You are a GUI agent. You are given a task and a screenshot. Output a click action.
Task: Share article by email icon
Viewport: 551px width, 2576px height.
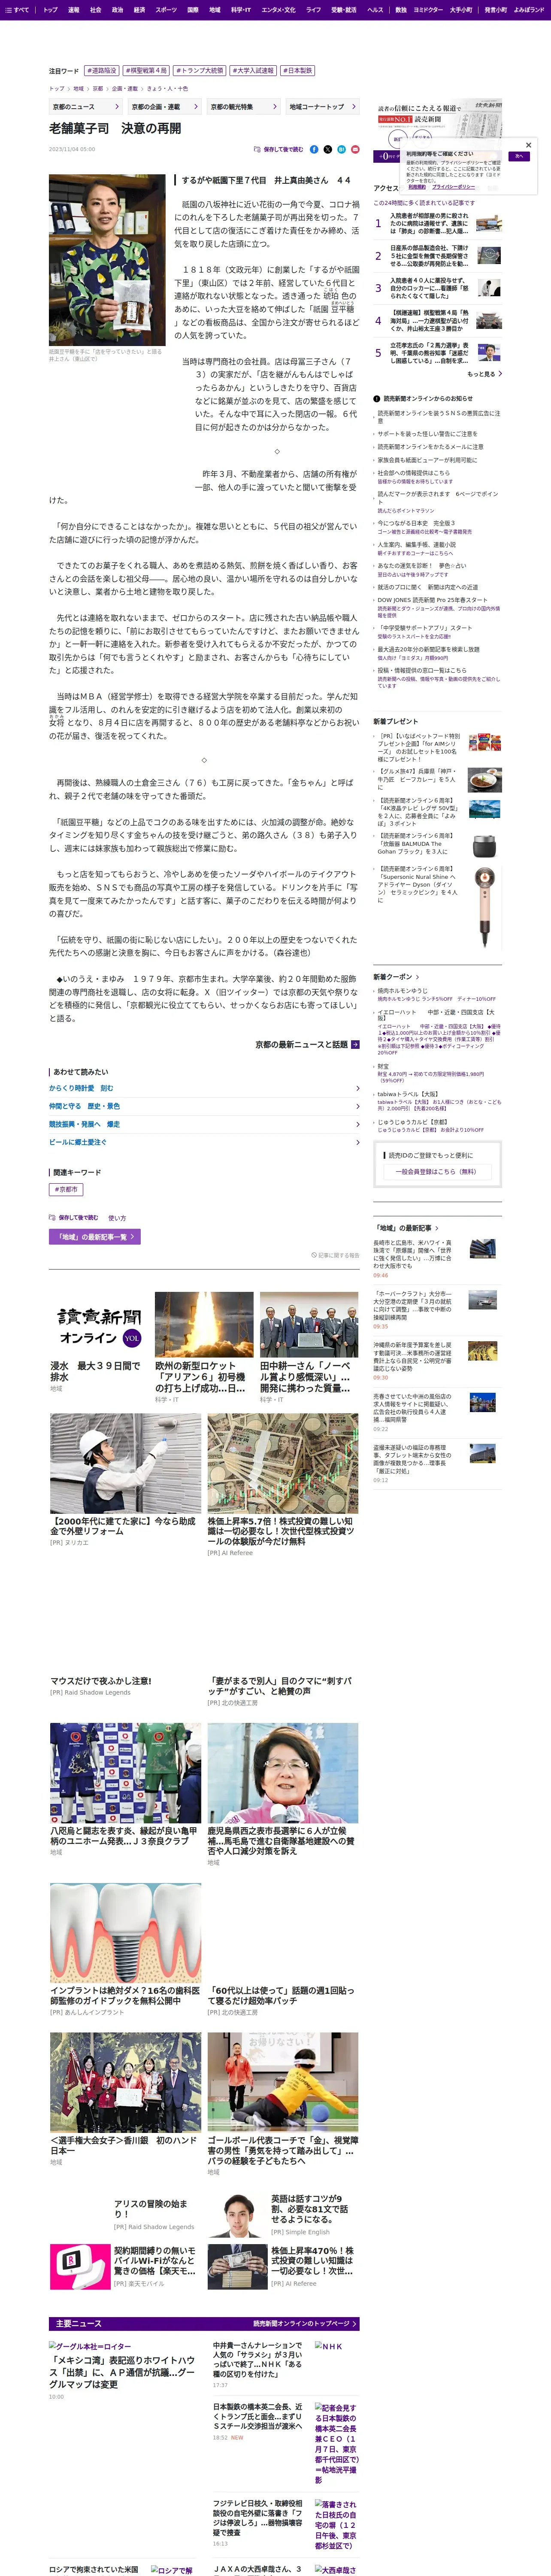(354, 149)
